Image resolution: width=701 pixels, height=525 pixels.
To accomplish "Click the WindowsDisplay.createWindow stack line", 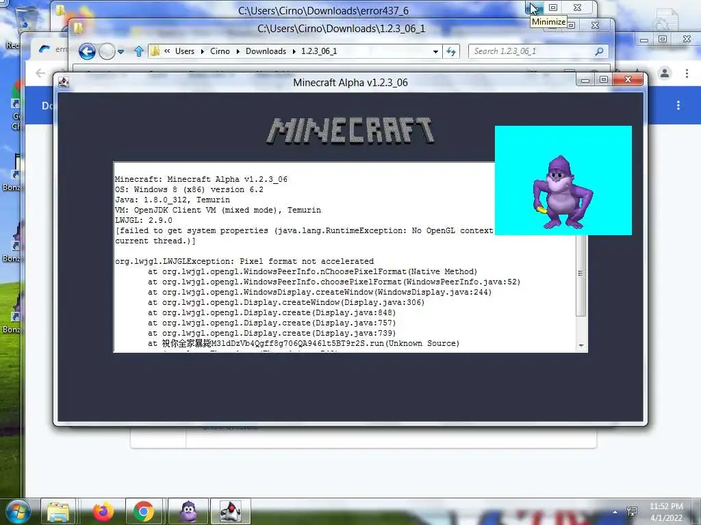I will (x=320, y=293).
